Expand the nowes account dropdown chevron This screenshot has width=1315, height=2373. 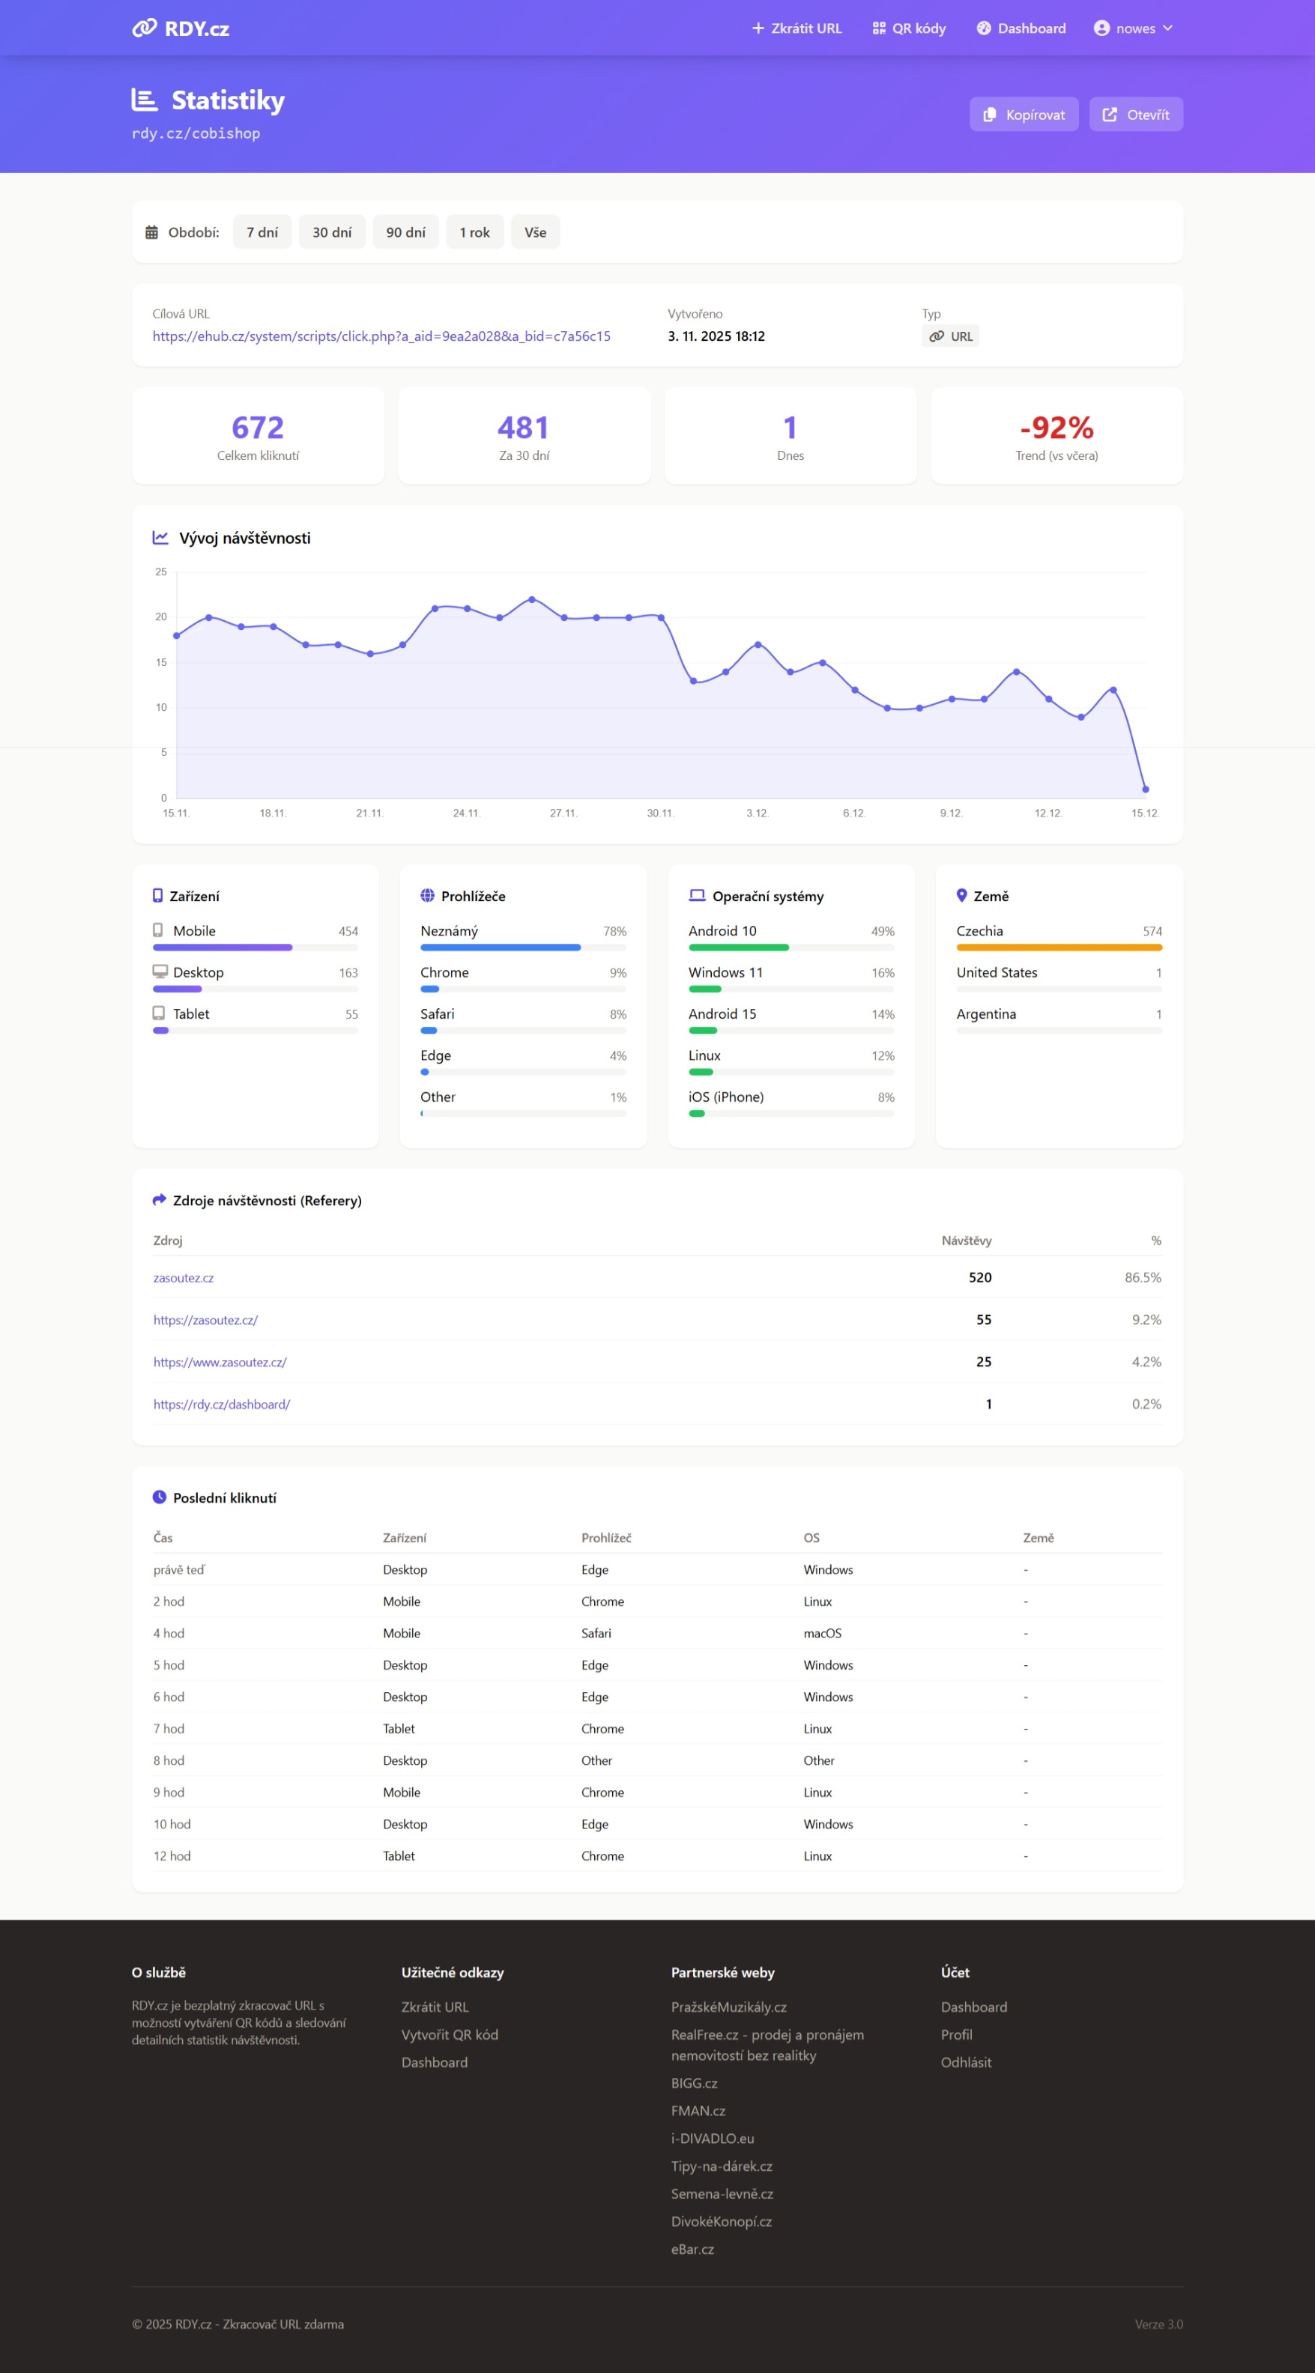[x=1167, y=28]
